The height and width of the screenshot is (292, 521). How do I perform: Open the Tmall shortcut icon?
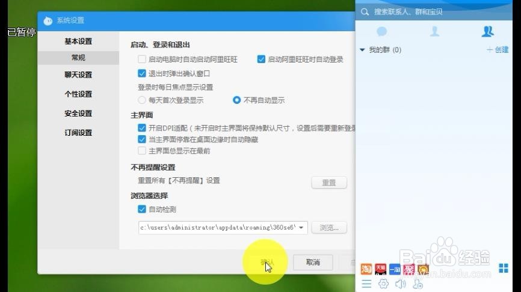pyautogui.click(x=380, y=269)
